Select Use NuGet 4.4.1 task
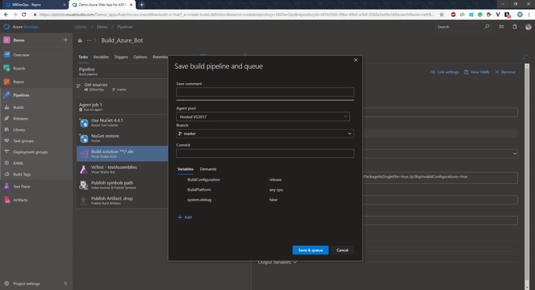This screenshot has width=535, height=290. tap(122, 122)
